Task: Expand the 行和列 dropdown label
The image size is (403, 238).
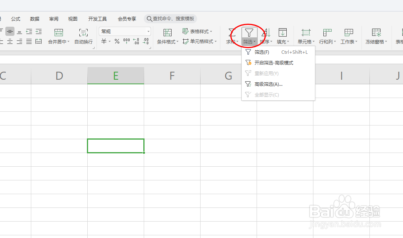Action: click(327, 42)
